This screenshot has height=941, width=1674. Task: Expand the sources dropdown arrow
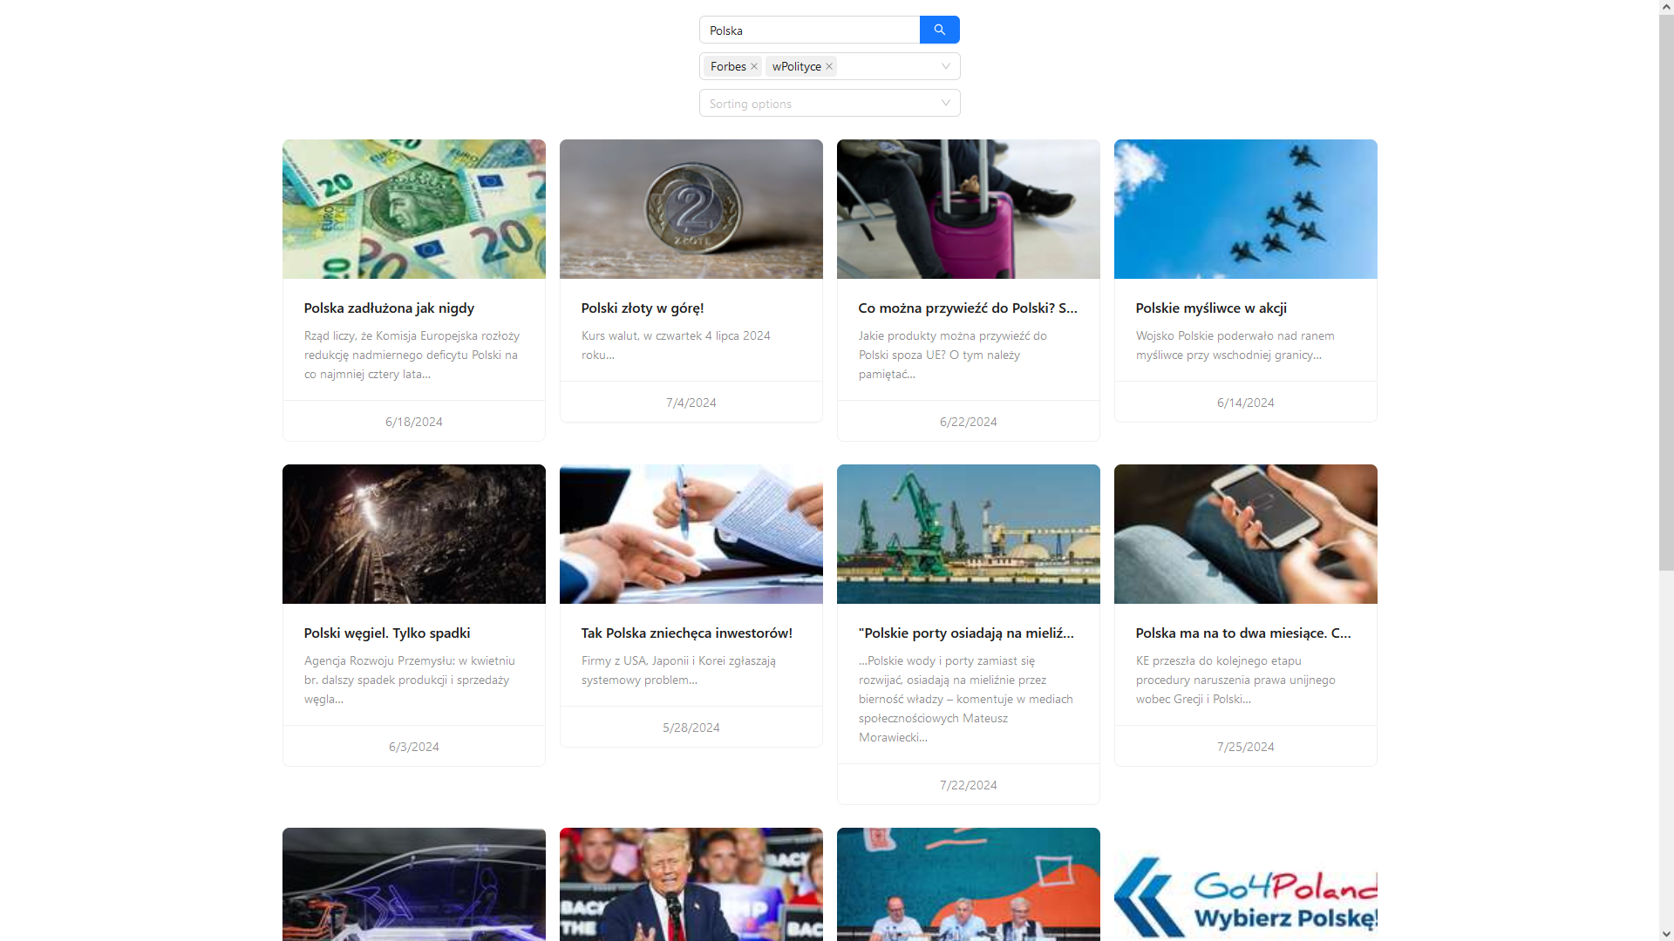945,66
